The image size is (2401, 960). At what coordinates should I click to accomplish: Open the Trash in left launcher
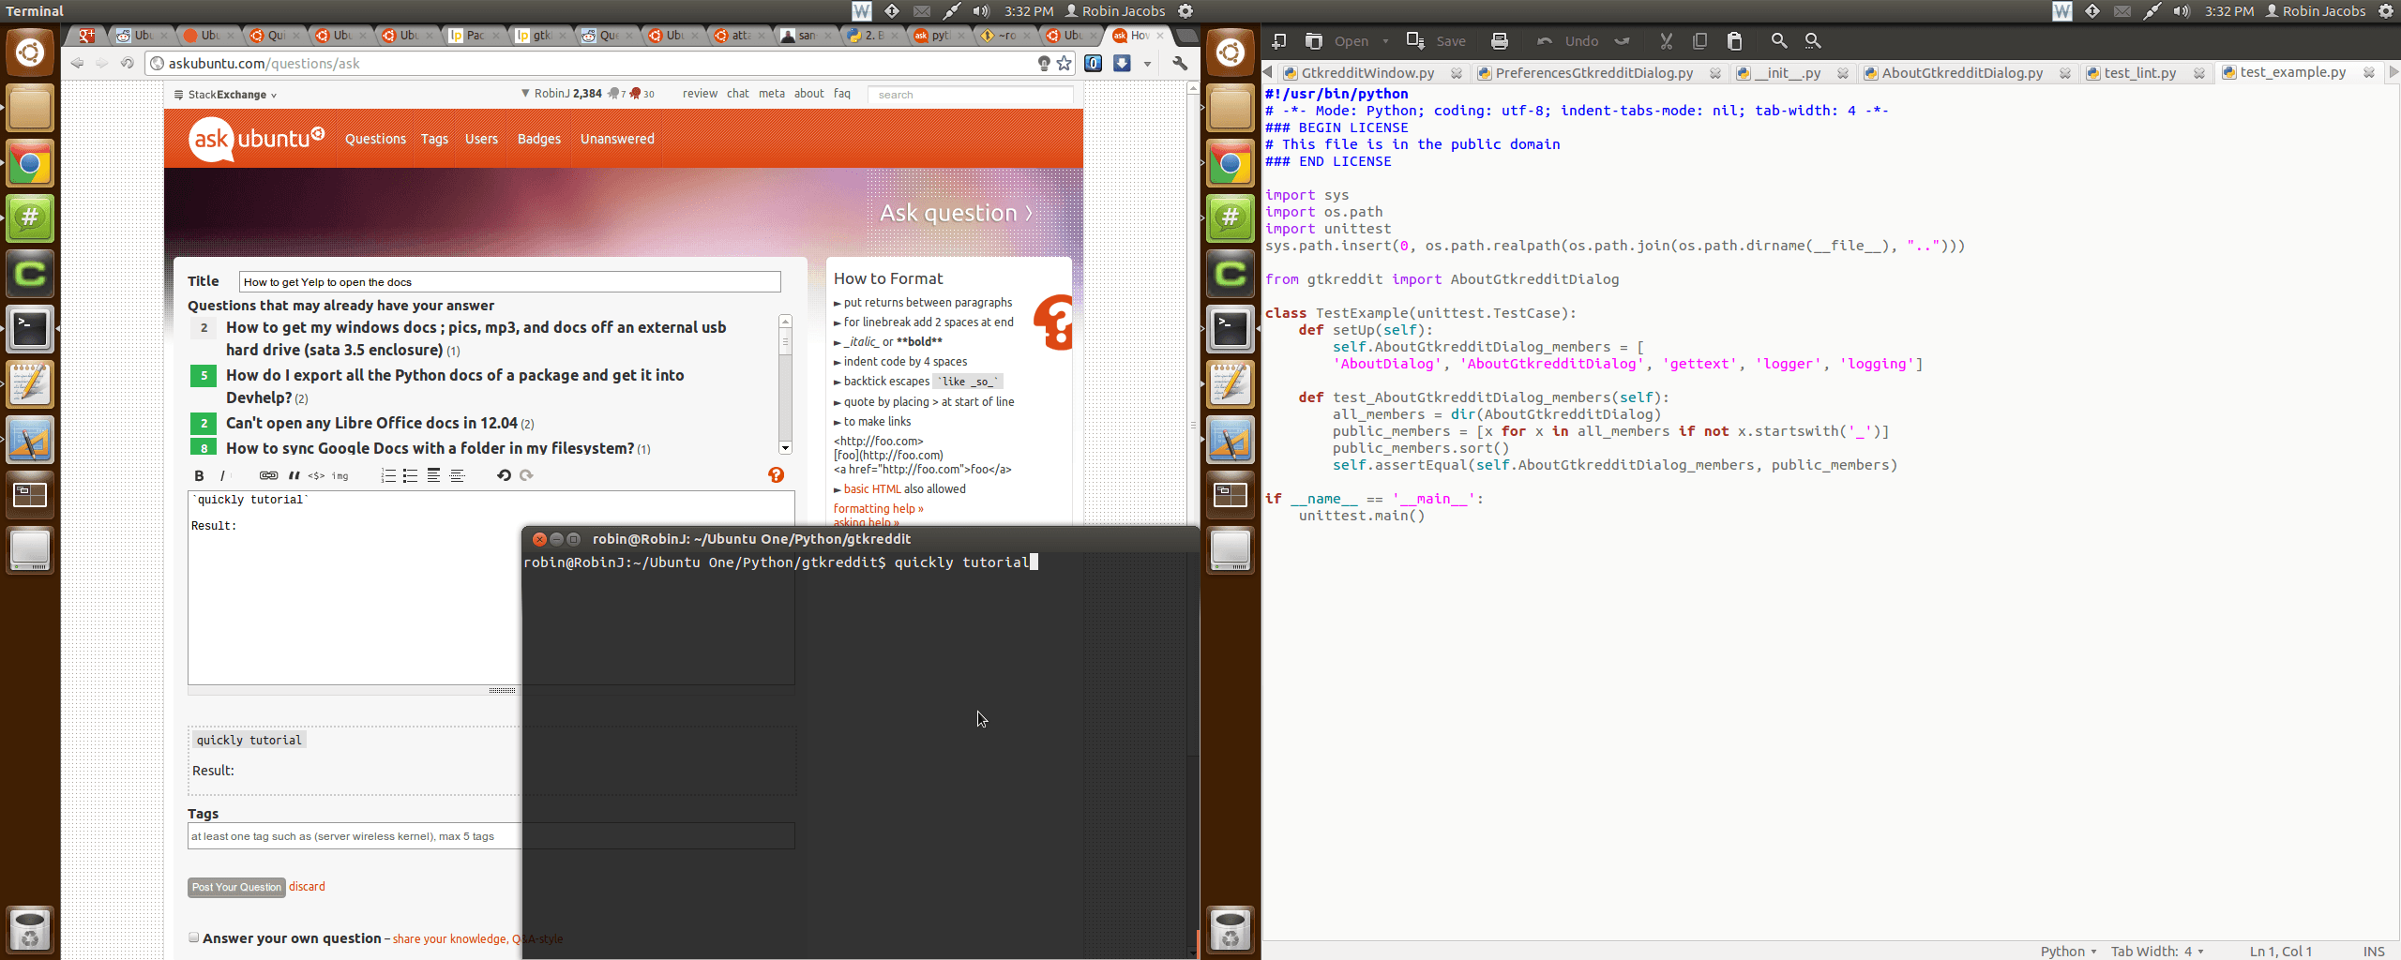(x=30, y=930)
